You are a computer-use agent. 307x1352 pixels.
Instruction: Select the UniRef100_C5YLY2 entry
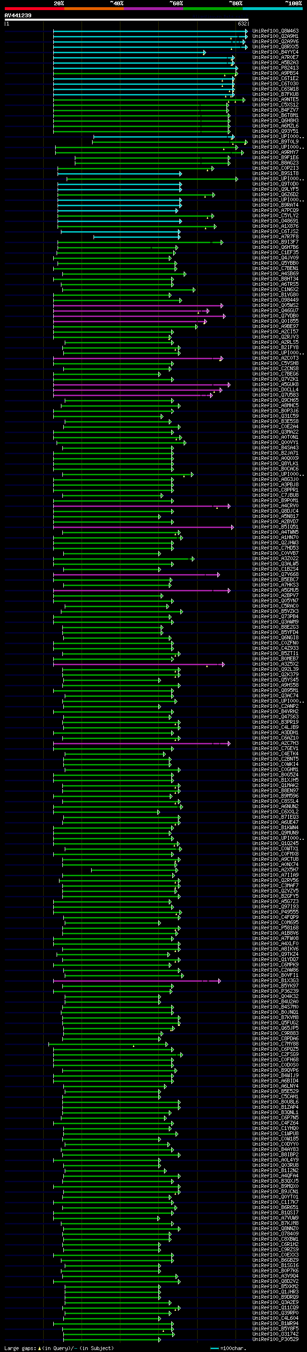(x=275, y=216)
